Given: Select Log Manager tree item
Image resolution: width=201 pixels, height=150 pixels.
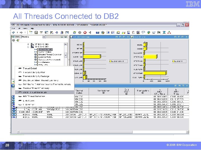Looking at the screenshot, I should pyautogui.click(x=44, y=62).
